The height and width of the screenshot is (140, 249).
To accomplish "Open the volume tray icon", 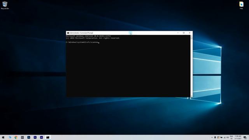I will (228, 137).
